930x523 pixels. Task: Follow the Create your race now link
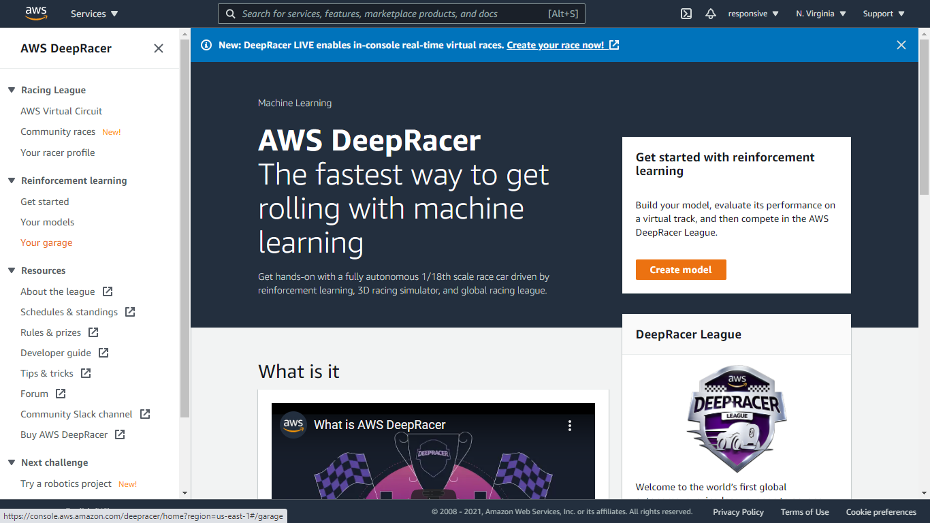point(556,45)
